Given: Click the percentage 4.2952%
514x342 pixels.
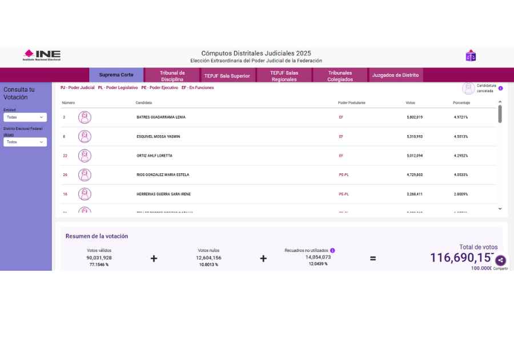Looking at the screenshot, I should pos(461,156).
